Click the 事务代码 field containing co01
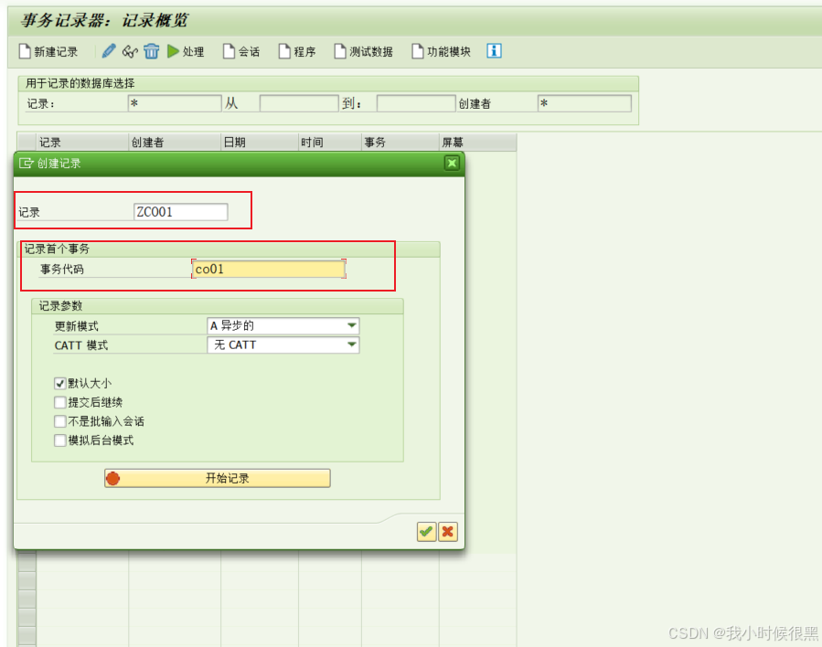The height and width of the screenshot is (647, 822). (x=269, y=269)
